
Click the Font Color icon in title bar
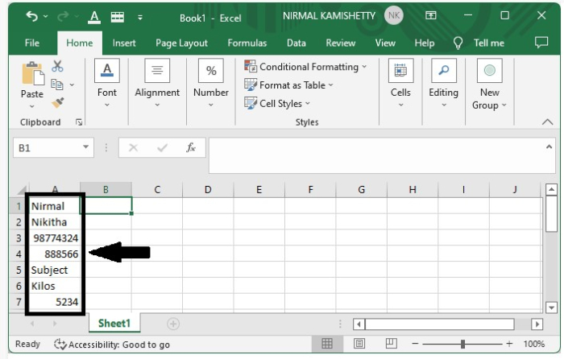[x=94, y=17]
